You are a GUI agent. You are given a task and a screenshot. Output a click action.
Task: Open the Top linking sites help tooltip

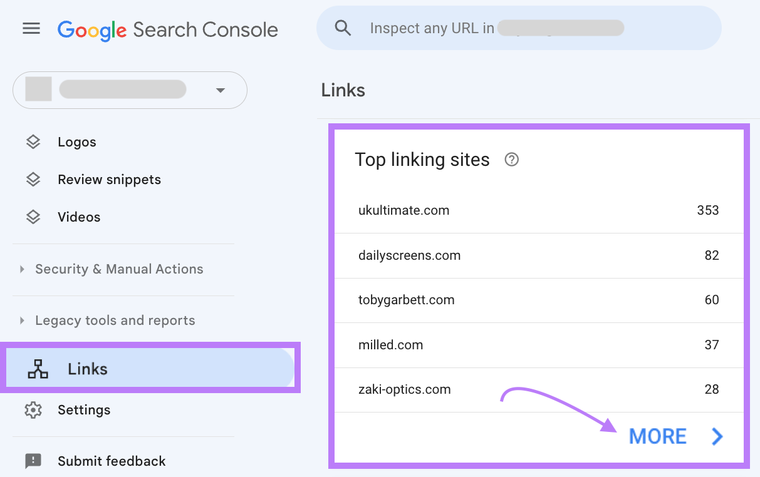511,160
